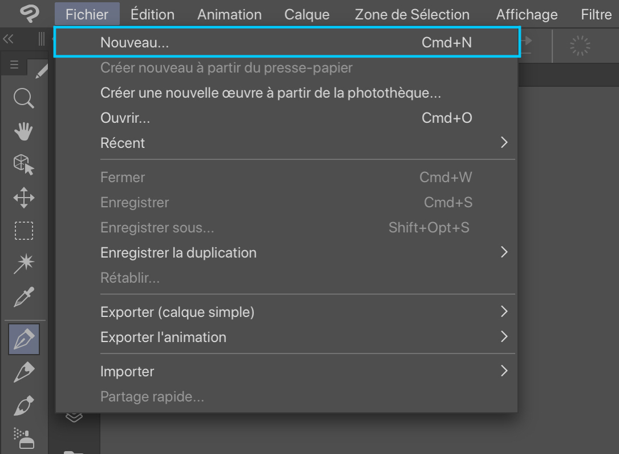Open the tool palette hamburger menu
This screenshot has height=454, width=619.
point(14,65)
